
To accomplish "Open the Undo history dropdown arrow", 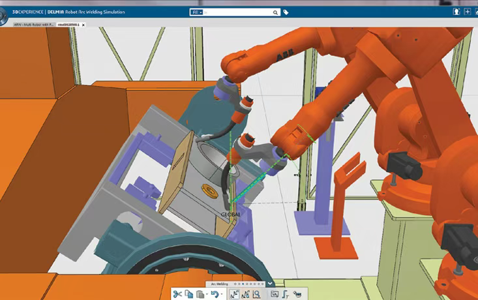I will point(222,294).
